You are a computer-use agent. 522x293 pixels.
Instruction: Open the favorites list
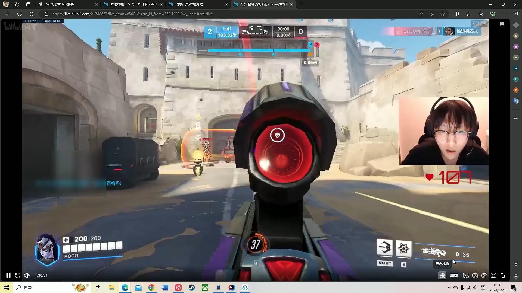468,14
